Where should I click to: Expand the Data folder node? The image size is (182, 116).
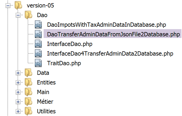pyautogui.click(x=18, y=73)
